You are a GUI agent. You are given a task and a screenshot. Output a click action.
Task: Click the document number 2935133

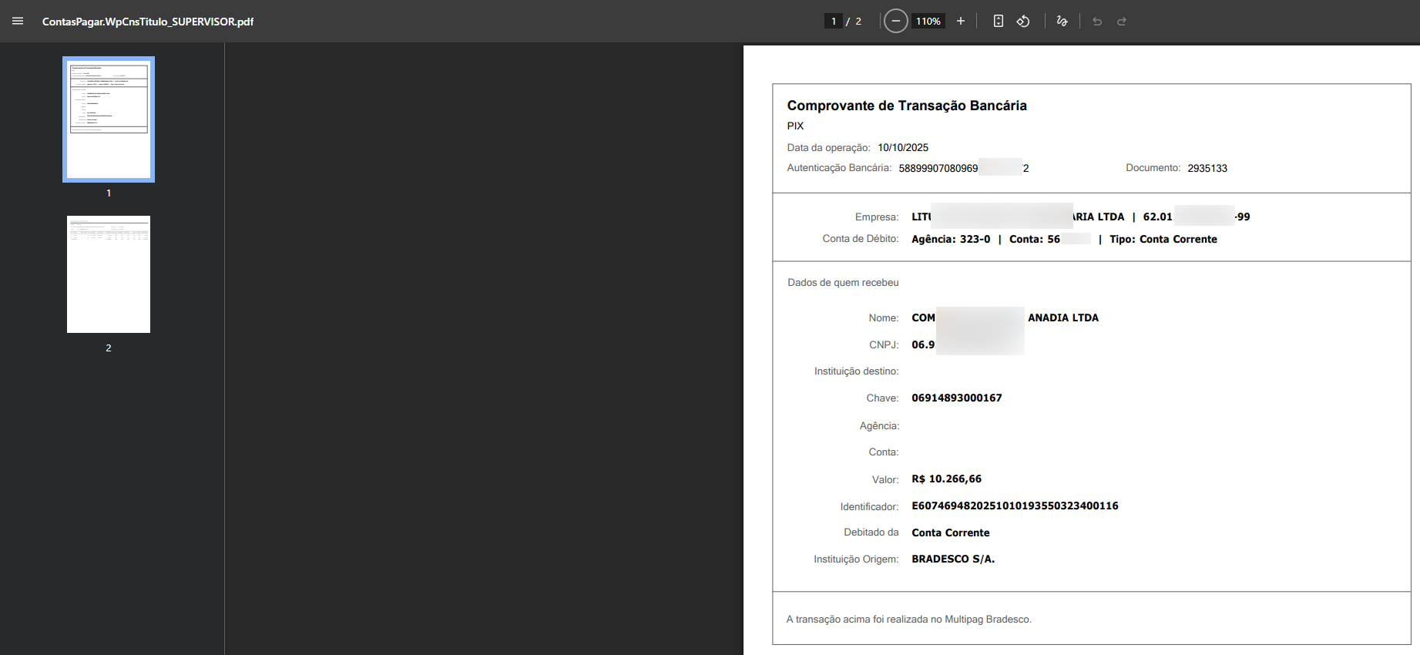tap(1207, 168)
